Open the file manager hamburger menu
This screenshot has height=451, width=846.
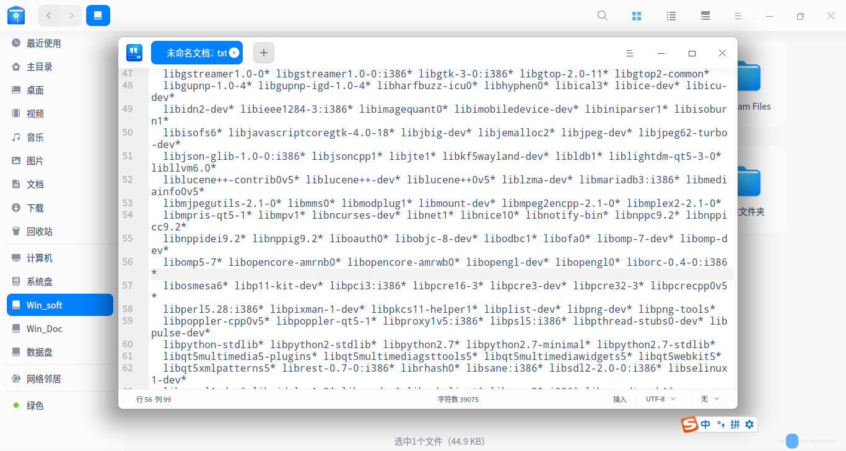(738, 15)
